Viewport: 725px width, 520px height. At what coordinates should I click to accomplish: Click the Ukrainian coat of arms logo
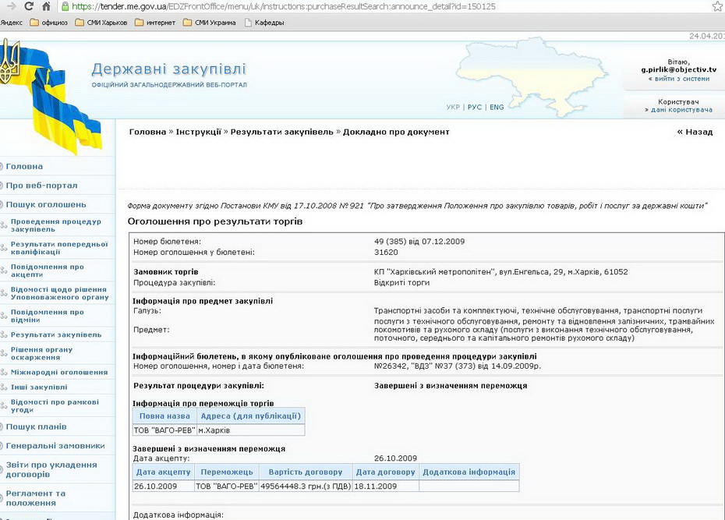pyautogui.click(x=9, y=62)
